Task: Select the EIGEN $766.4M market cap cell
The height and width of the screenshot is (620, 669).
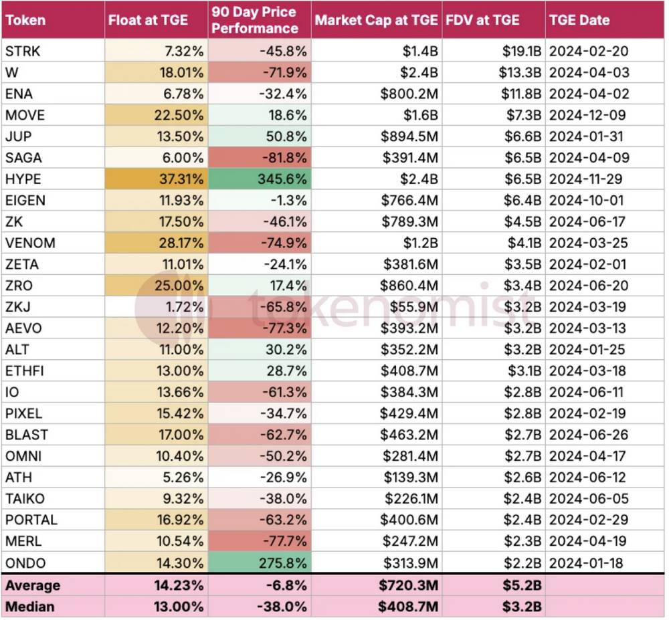Action: pyautogui.click(x=409, y=200)
